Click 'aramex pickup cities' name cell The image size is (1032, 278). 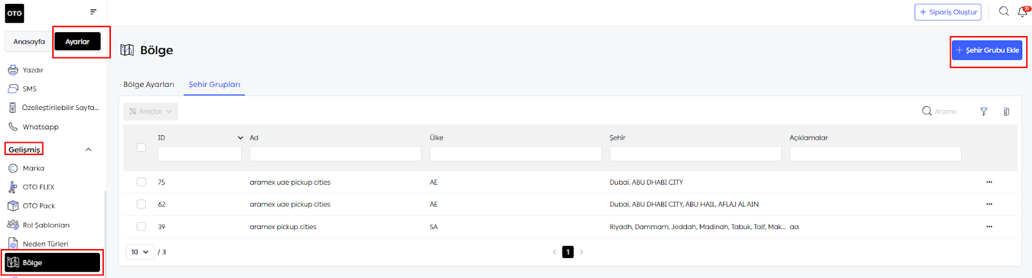coord(283,227)
